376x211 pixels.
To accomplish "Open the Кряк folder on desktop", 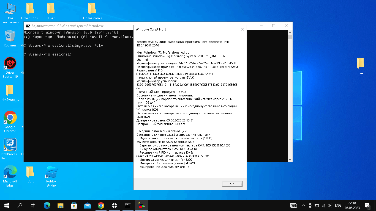I will point(51,12).
